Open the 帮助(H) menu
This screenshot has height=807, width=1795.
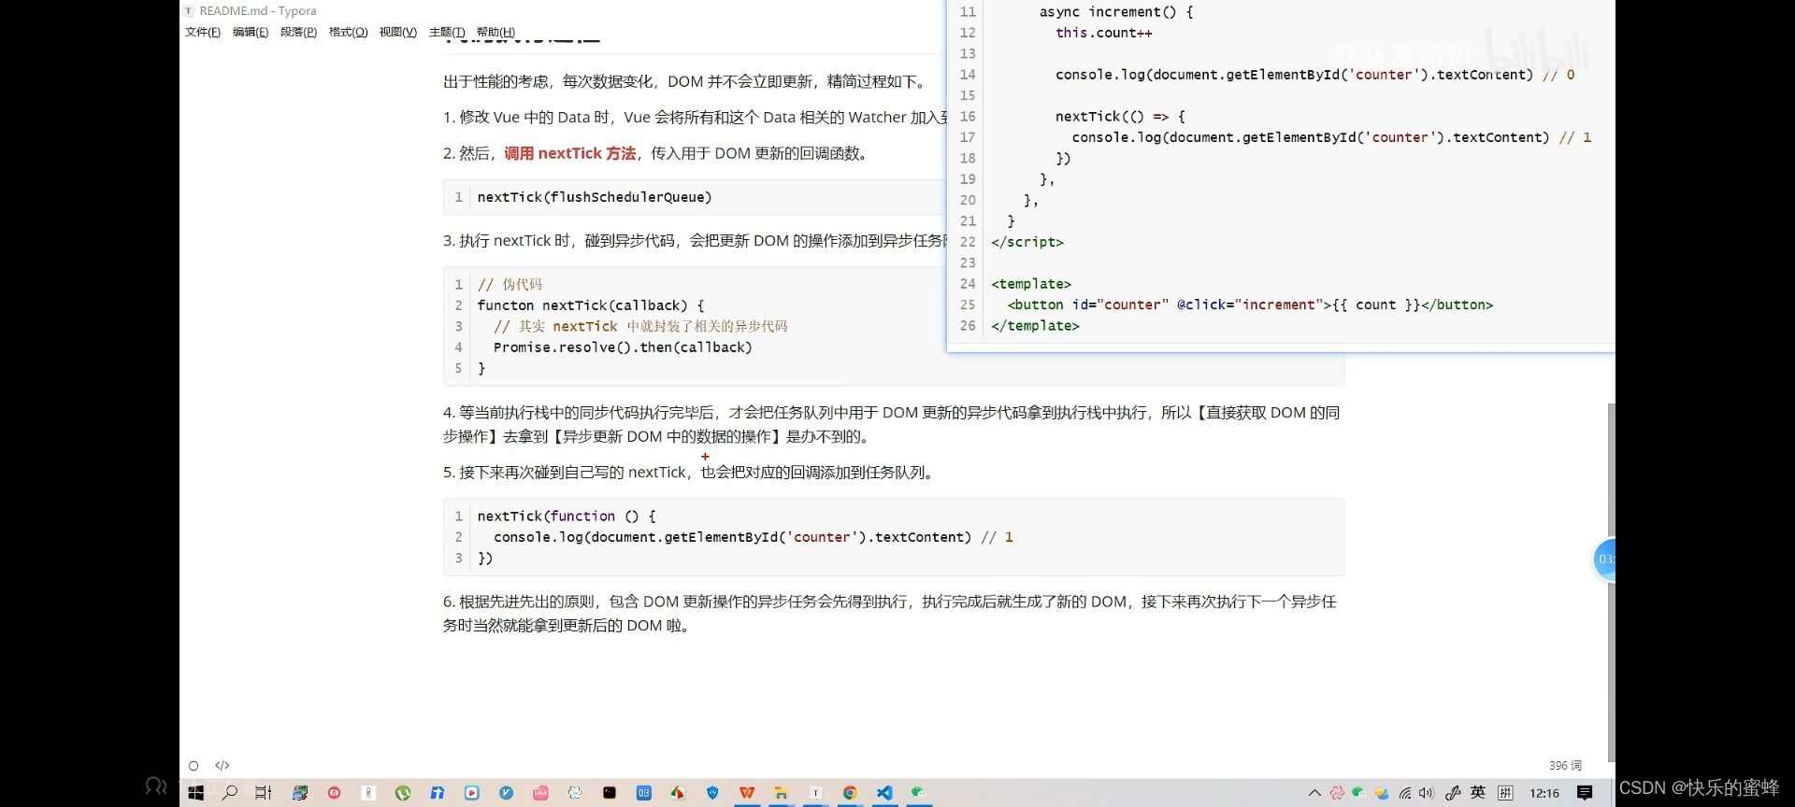[x=495, y=32]
